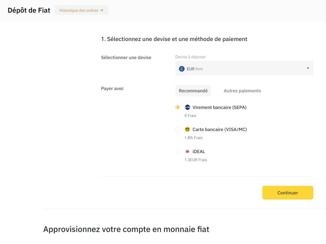Open Historique des ordres link
The image size is (326, 244).
[79, 10]
